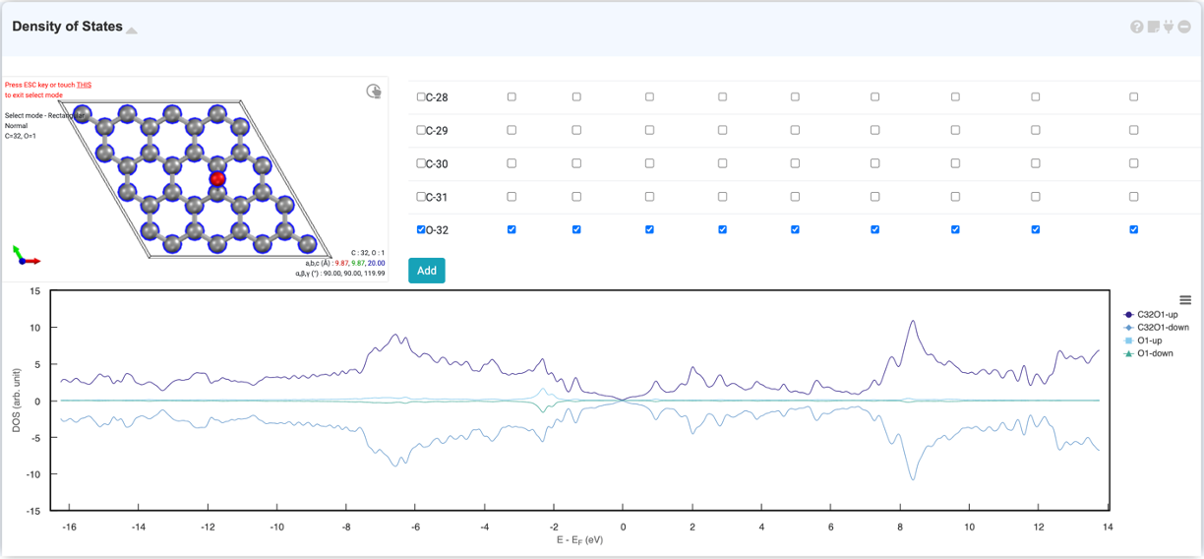Click the red oxygen atom in structure
Screen dimensions: 1204x559
coord(217,179)
